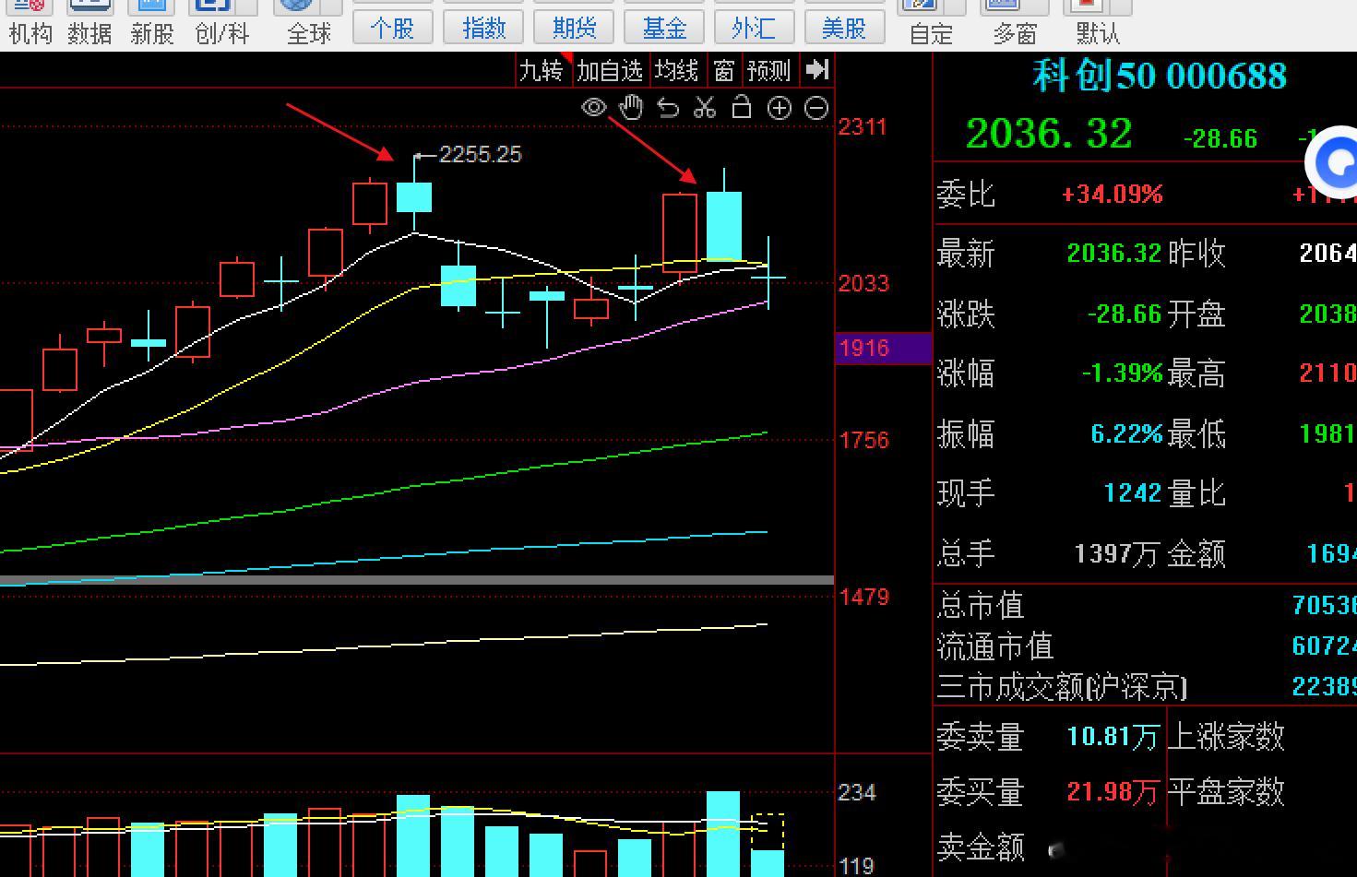Click the 总市值 label
The width and height of the screenshot is (1357, 877).
[981, 606]
